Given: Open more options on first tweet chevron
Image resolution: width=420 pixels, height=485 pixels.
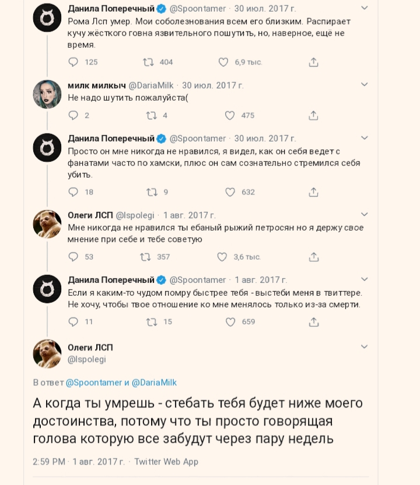Looking at the screenshot, I should tap(365, 8).
